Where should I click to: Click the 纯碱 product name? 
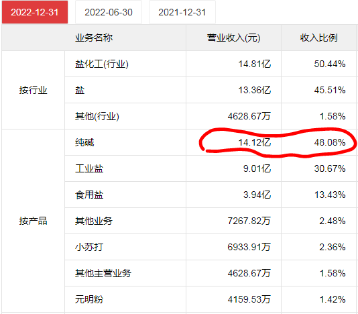pyautogui.click(x=84, y=142)
